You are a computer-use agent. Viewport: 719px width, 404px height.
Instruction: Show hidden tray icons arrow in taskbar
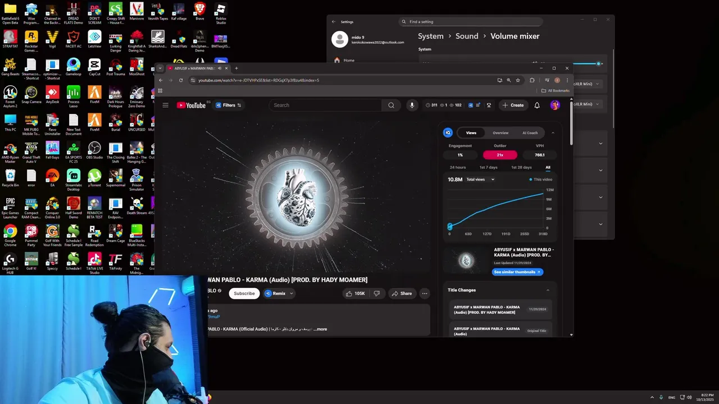coord(652,397)
